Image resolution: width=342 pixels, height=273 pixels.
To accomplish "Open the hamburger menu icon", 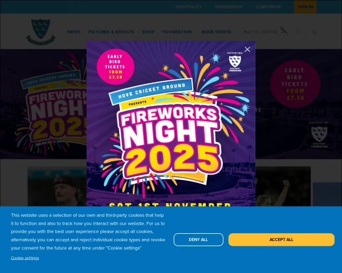I will click(x=315, y=32).
